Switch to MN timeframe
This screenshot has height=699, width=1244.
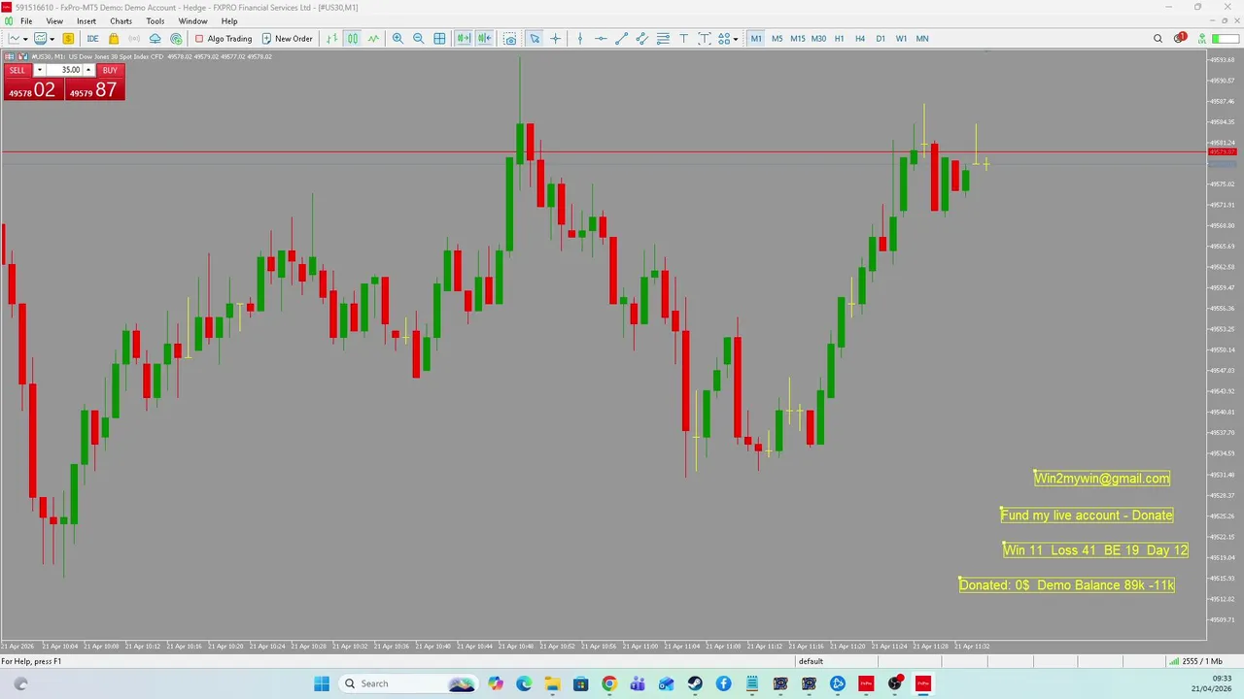[x=922, y=39]
